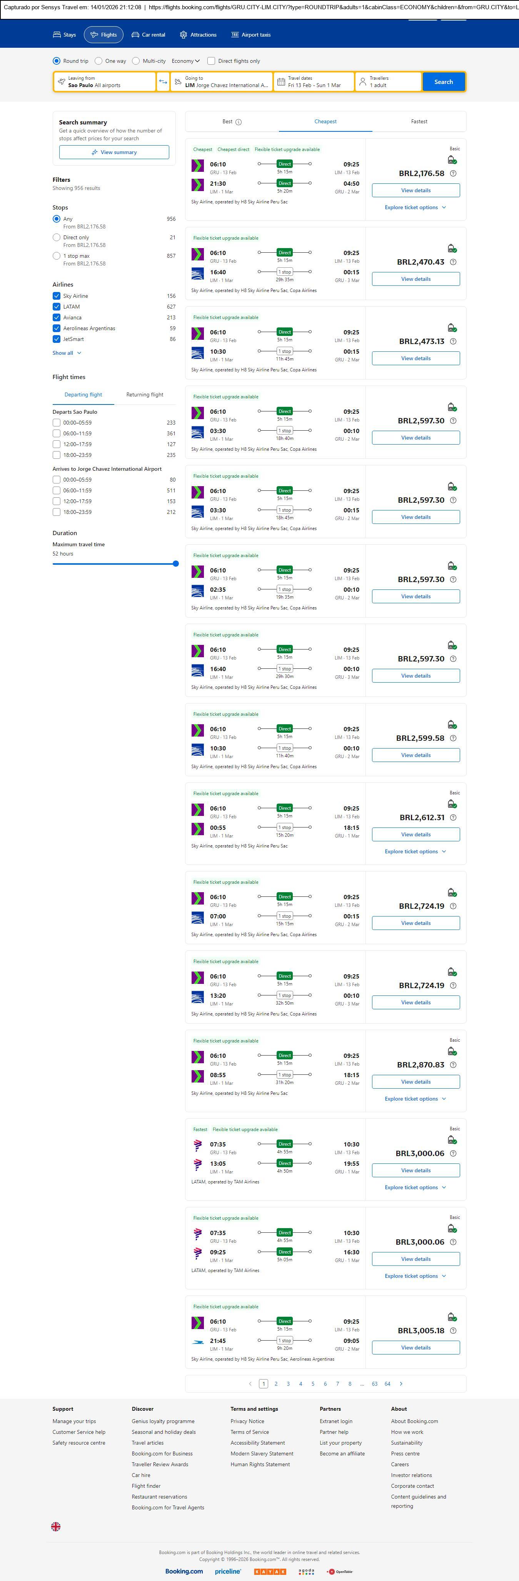Viewport: 519px width, 1581px height.
Task: Click the Attractions icon in top navigation
Action: [183, 35]
